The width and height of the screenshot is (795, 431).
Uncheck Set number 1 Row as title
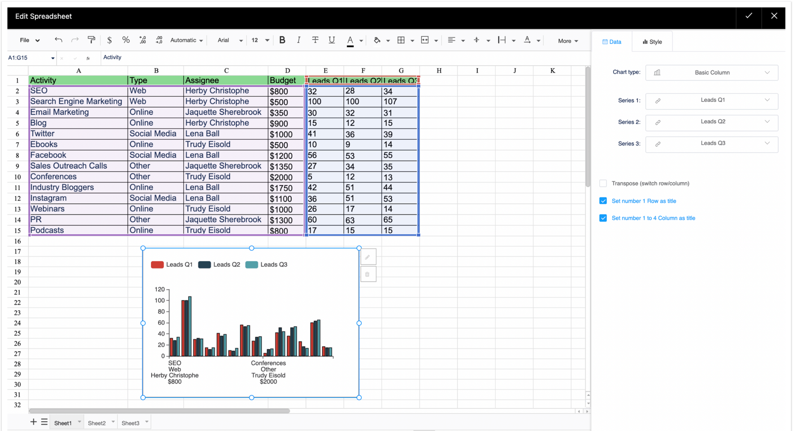point(603,201)
